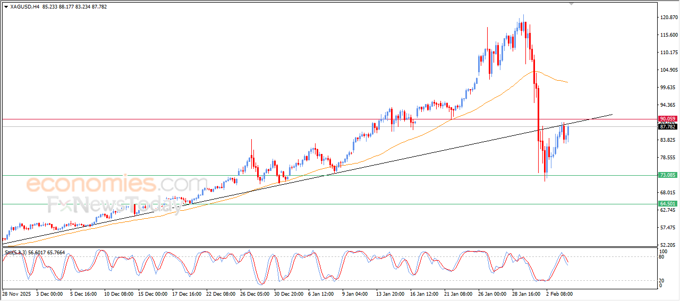Click the 28 Nov 2025 date label
The image size is (680, 301).
[x=18, y=293]
